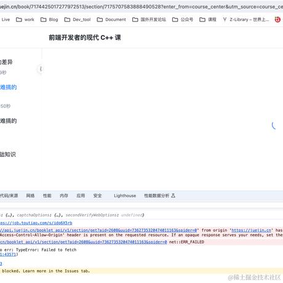
Task: Switch to the 应用 DevTools tab
Action: [x=81, y=196]
